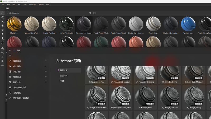Select the JR_Fingerprint_Fine smart mask
The width and height of the screenshot is (211, 119).
click(x=96, y=75)
